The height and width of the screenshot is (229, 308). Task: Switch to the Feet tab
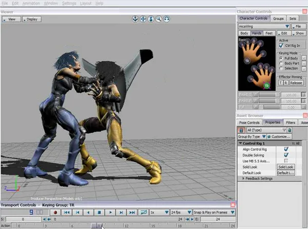[x=269, y=33]
